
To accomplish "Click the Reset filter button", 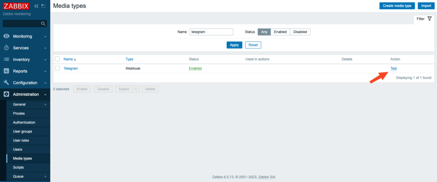I will tap(253, 45).
